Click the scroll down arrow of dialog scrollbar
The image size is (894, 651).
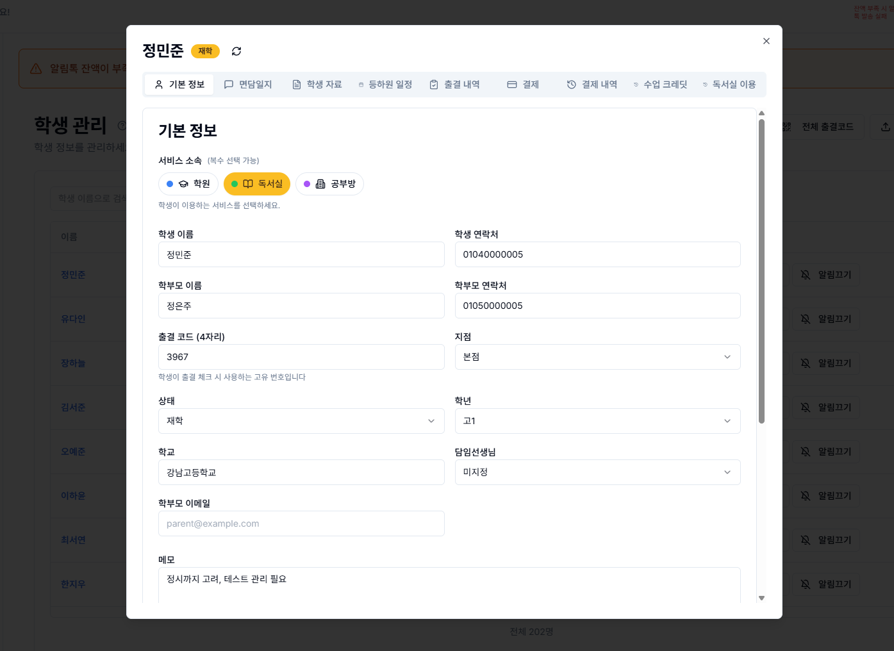(761, 598)
